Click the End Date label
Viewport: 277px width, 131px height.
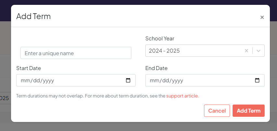pyautogui.click(x=156, y=68)
